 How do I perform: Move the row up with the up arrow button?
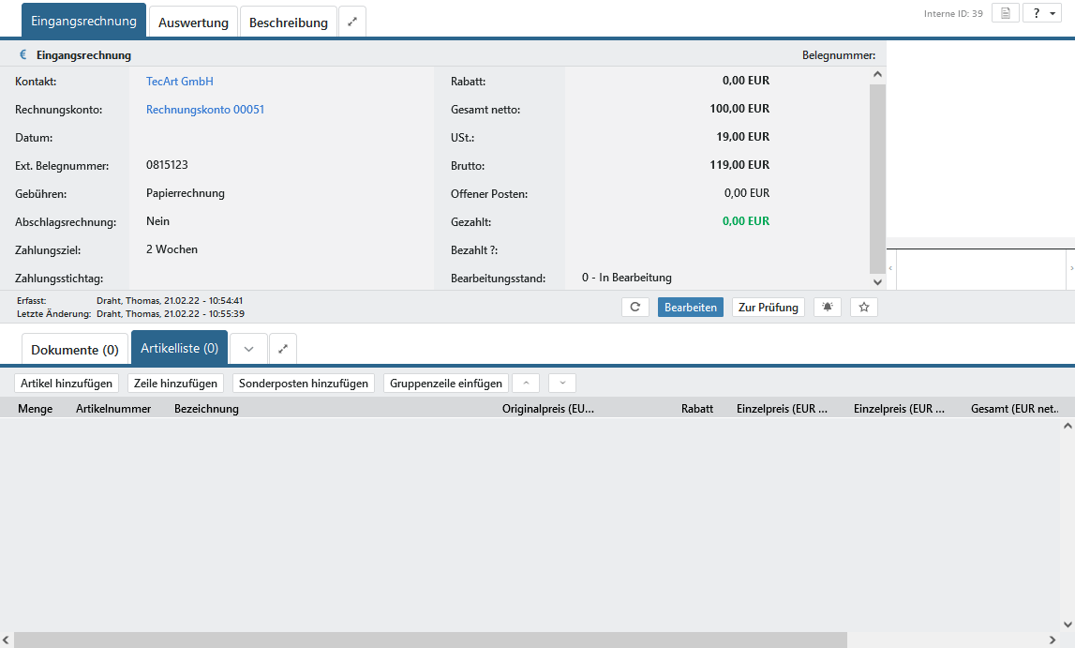click(526, 383)
